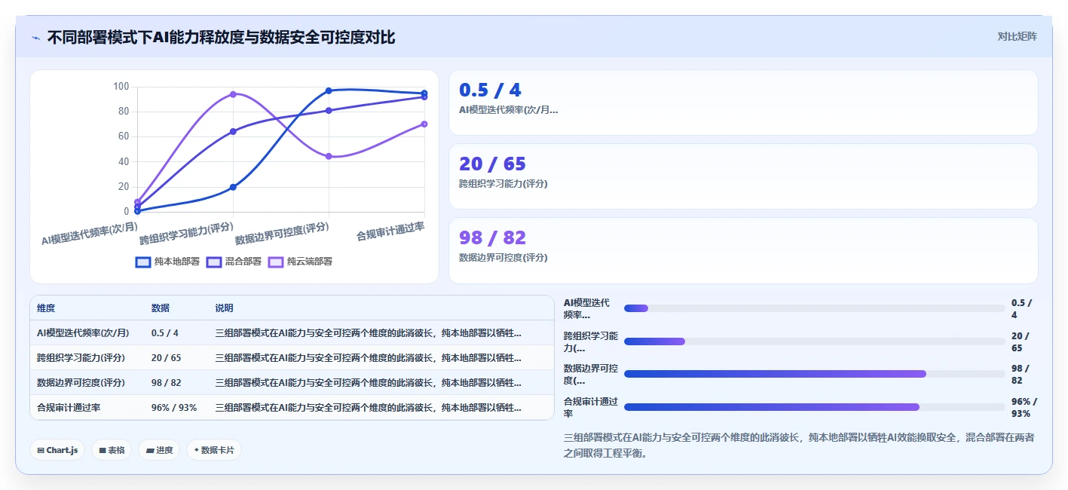Image resolution: width=1068 pixels, height=490 pixels.
Task: Click the 0.5 / 4 data card
Action: coord(743,103)
